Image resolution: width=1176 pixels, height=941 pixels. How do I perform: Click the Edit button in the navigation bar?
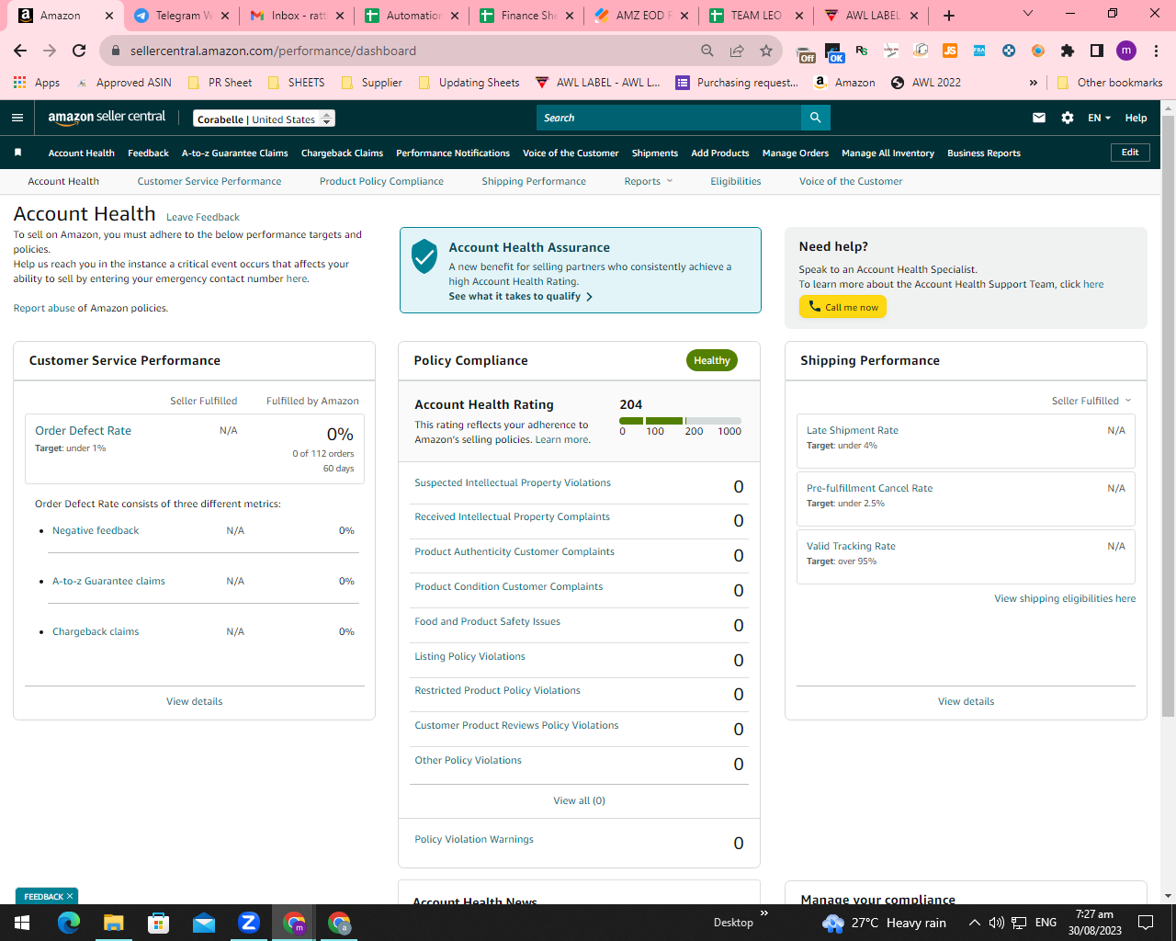[x=1130, y=153]
